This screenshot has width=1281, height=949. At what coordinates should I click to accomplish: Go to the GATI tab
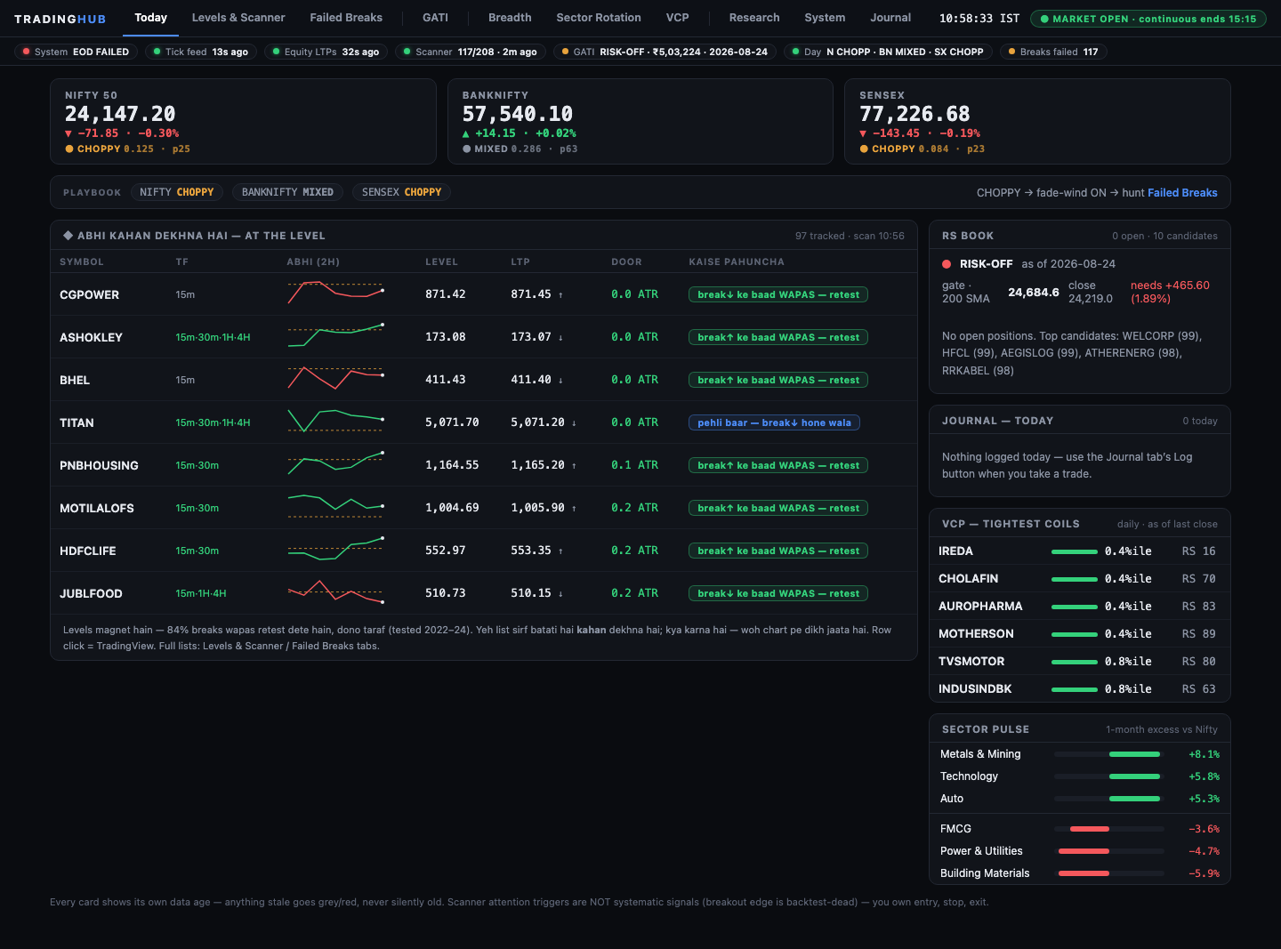(x=435, y=18)
